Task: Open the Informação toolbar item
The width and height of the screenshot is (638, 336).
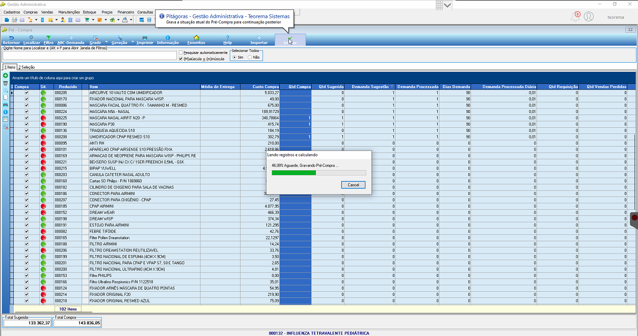Action: tap(168, 40)
